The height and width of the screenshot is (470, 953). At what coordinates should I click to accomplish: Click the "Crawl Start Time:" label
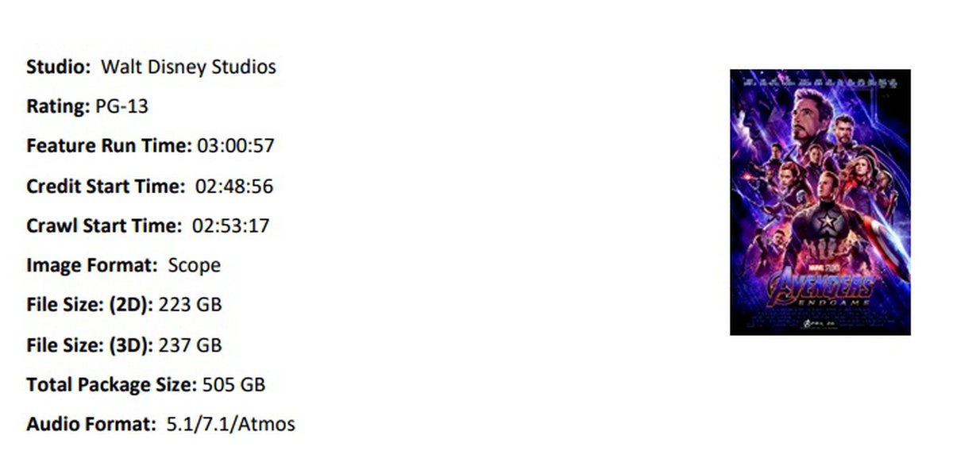104,225
